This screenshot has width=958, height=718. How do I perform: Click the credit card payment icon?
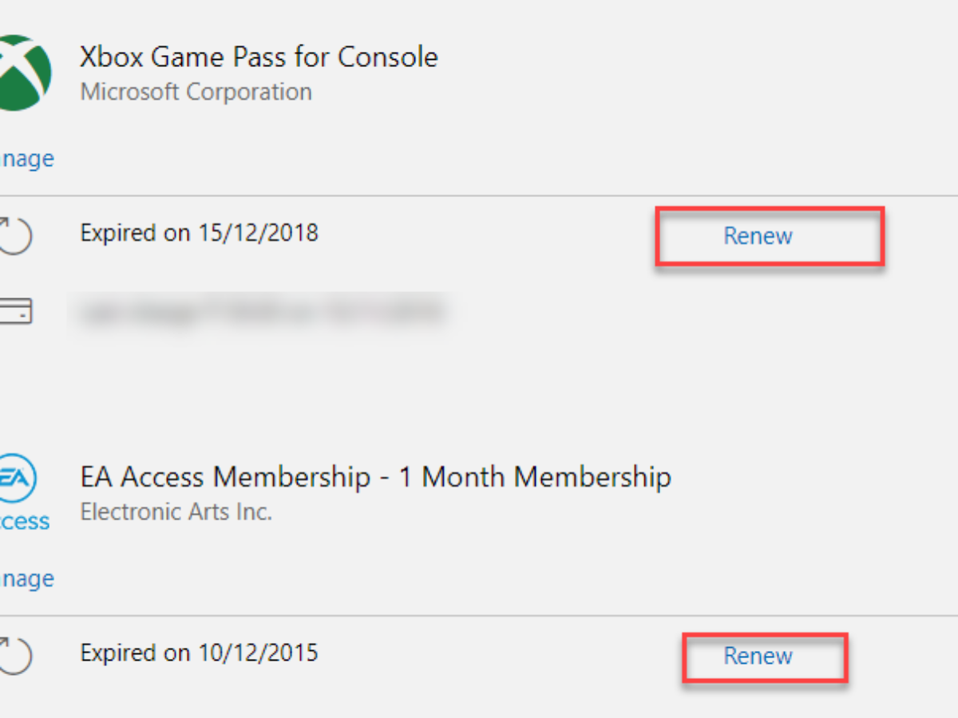(16, 312)
